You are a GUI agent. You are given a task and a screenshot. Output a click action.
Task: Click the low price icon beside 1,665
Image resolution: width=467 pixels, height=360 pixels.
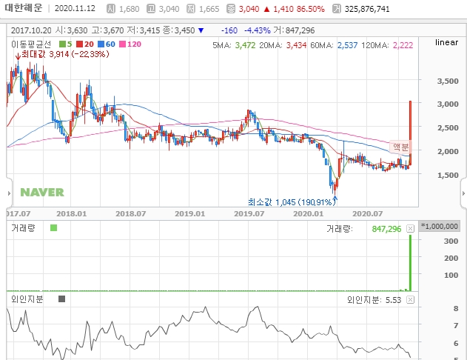[191, 9]
